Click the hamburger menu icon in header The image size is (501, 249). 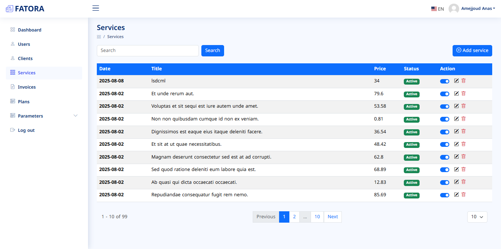[96, 8]
